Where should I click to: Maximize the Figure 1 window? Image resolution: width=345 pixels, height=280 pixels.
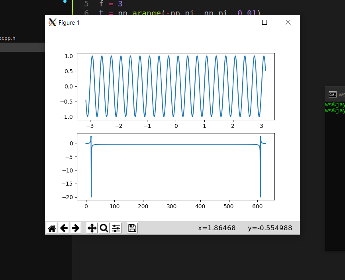(x=264, y=22)
